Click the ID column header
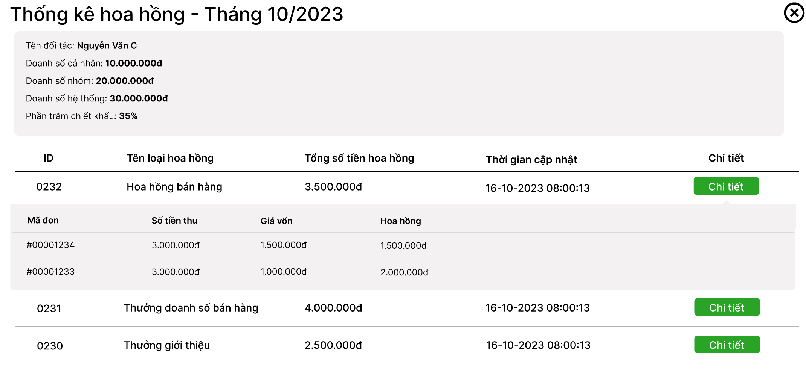The image size is (806, 369). [48, 158]
